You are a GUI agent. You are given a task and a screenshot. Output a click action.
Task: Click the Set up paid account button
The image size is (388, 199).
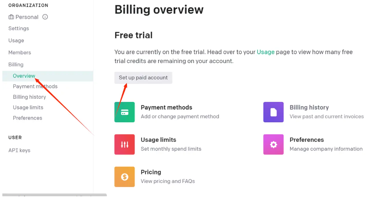[x=143, y=78]
